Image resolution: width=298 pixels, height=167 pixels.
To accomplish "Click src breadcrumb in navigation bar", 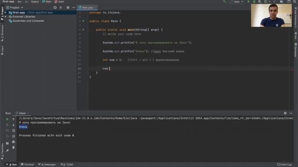I will [20, 1].
